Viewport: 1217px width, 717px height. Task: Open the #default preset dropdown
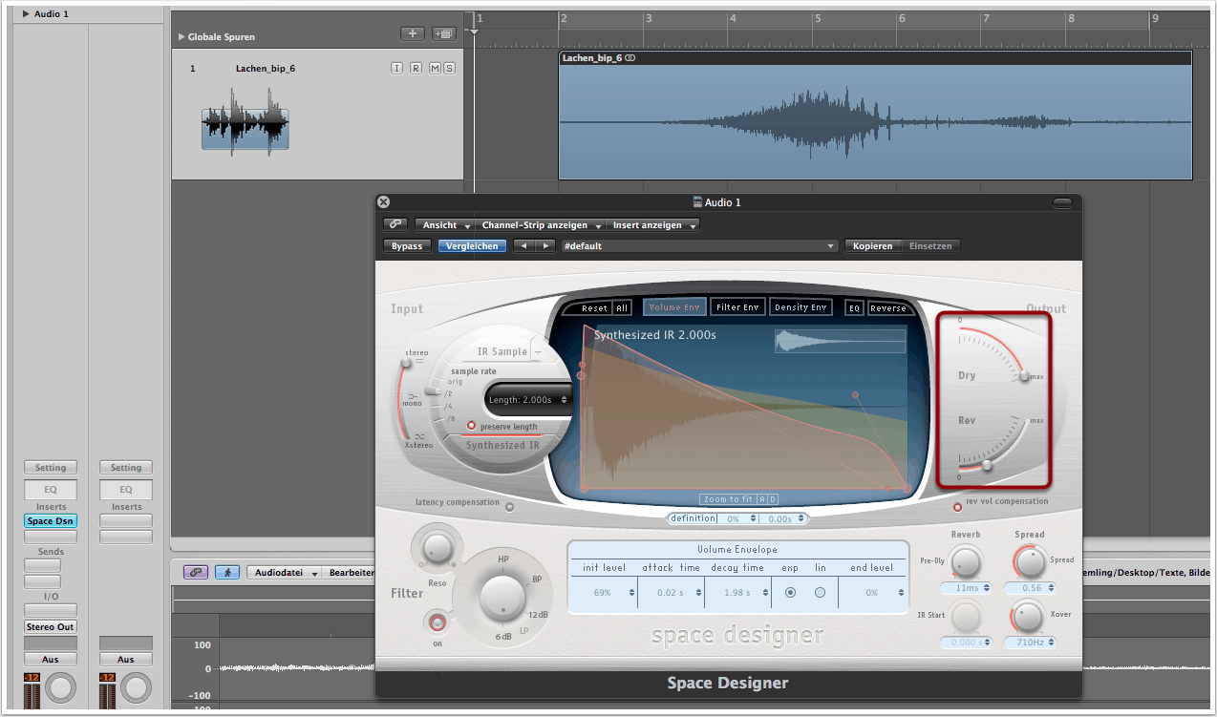point(698,246)
